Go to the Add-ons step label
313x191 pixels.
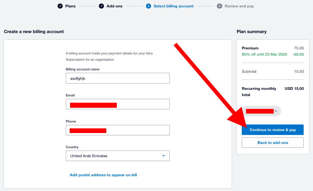click(114, 6)
